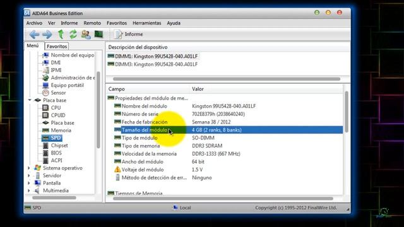
Task: Expand the Sistema operativo category arrow
Action: pyautogui.click(x=29, y=168)
